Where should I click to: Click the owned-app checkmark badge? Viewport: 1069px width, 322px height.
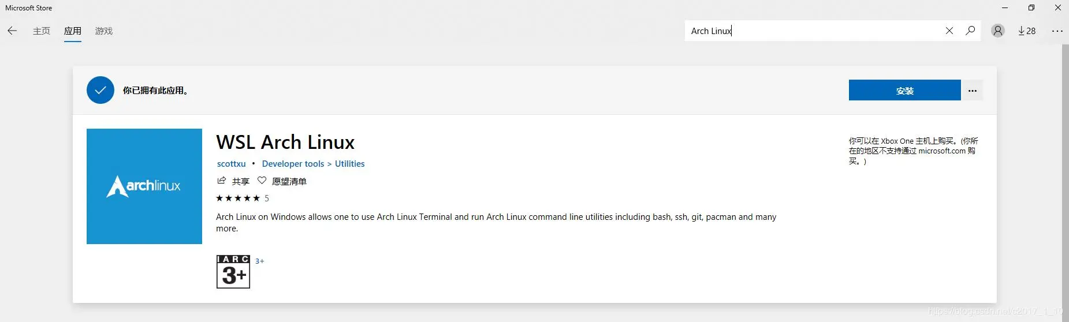click(x=100, y=90)
